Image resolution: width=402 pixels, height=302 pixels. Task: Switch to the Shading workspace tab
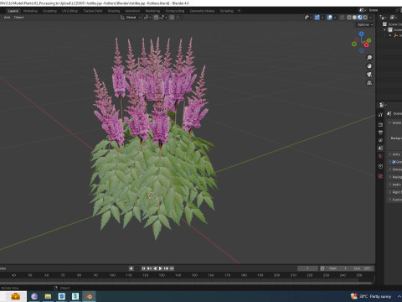114,11
